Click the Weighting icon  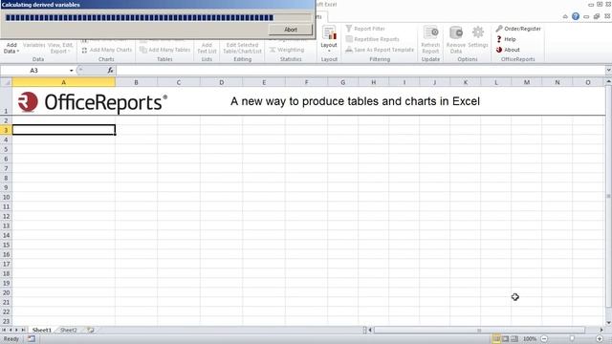pos(273,50)
